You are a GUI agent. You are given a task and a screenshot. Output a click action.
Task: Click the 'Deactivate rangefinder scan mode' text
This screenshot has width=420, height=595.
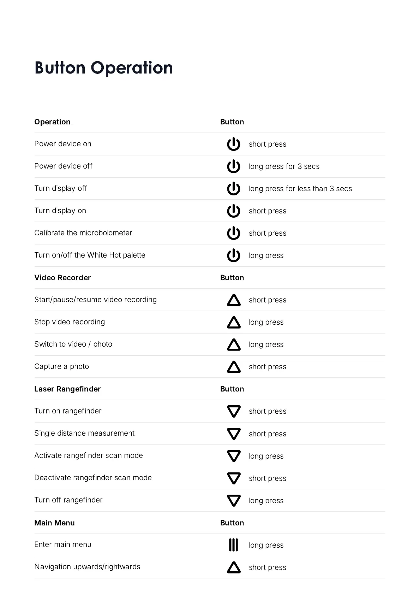93,478
